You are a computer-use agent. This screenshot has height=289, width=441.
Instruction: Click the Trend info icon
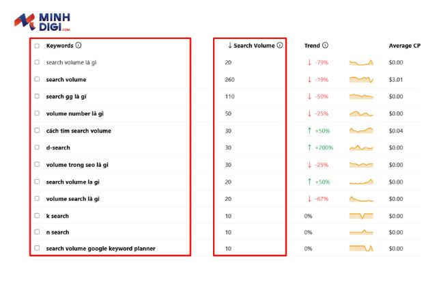tap(325, 45)
